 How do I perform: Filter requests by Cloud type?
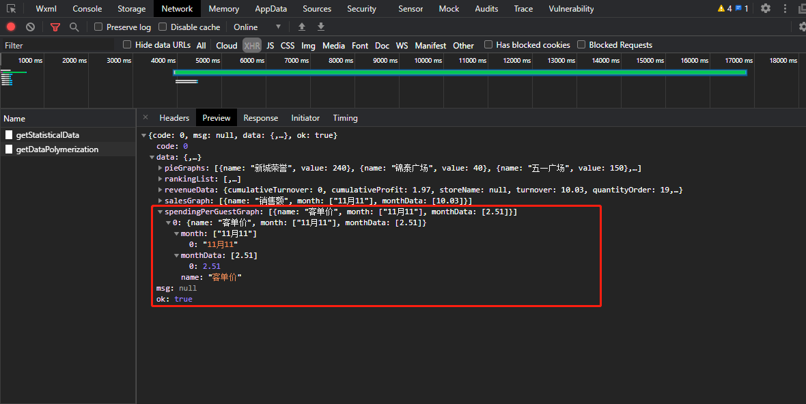pos(227,45)
